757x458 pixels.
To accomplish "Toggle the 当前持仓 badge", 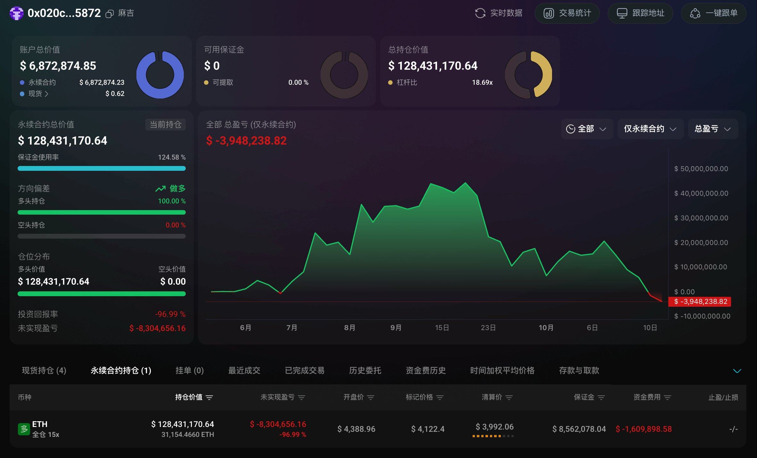I will tap(166, 124).
